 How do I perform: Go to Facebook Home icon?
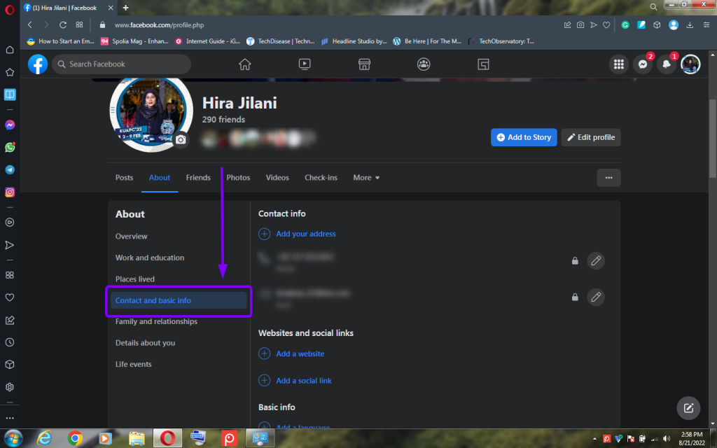pyautogui.click(x=244, y=64)
